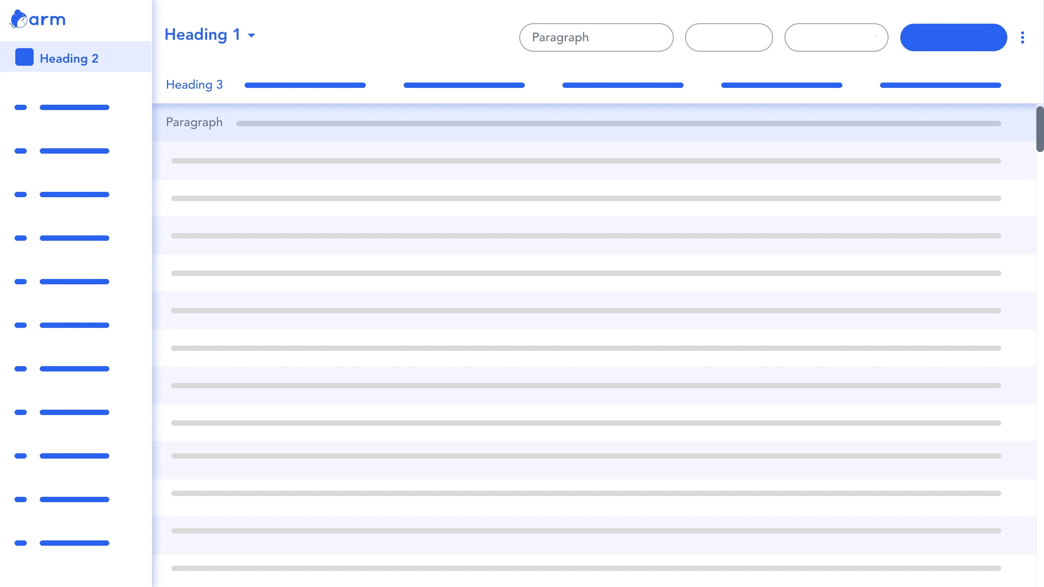The image size is (1044, 587).
Task: Click the arm logo in the sidebar
Action: [x=37, y=19]
